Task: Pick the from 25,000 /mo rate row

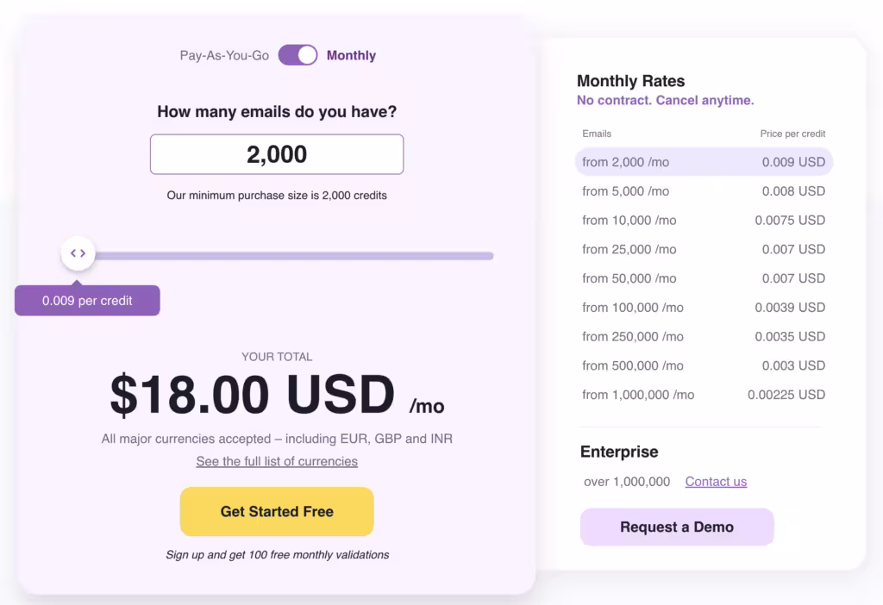Action: tap(704, 249)
